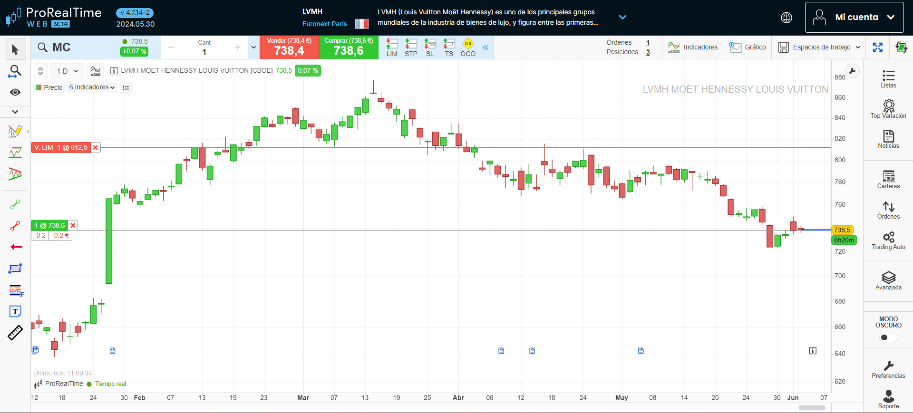Open the 1 D timeframe dropdown
Viewport: 913px width, 413px height.
tap(67, 71)
